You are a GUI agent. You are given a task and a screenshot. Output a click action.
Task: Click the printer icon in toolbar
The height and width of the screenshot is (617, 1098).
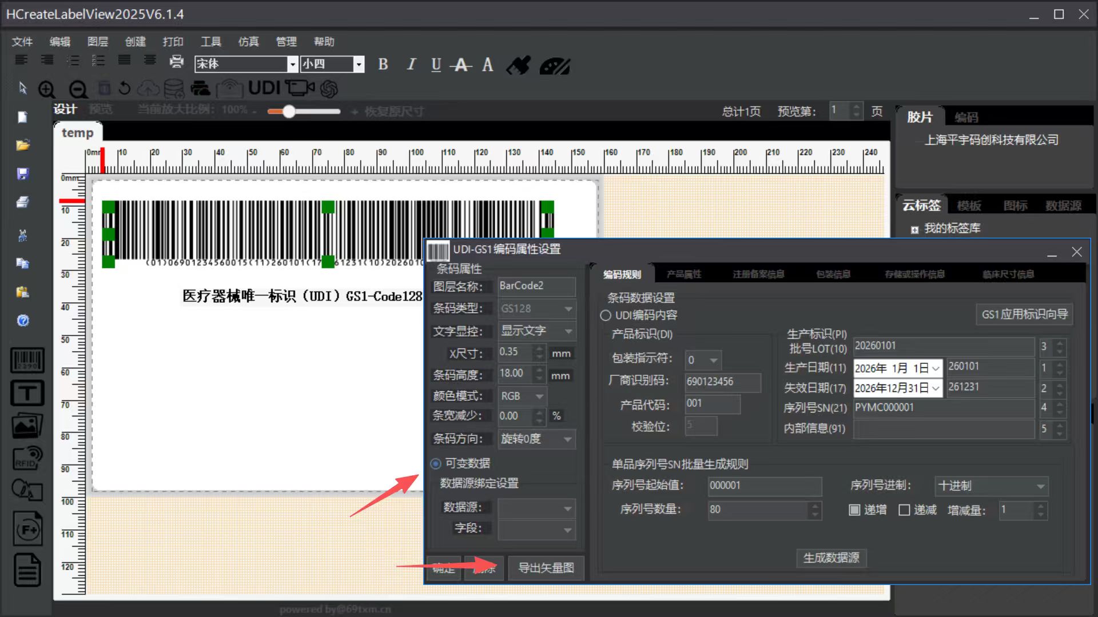177,62
